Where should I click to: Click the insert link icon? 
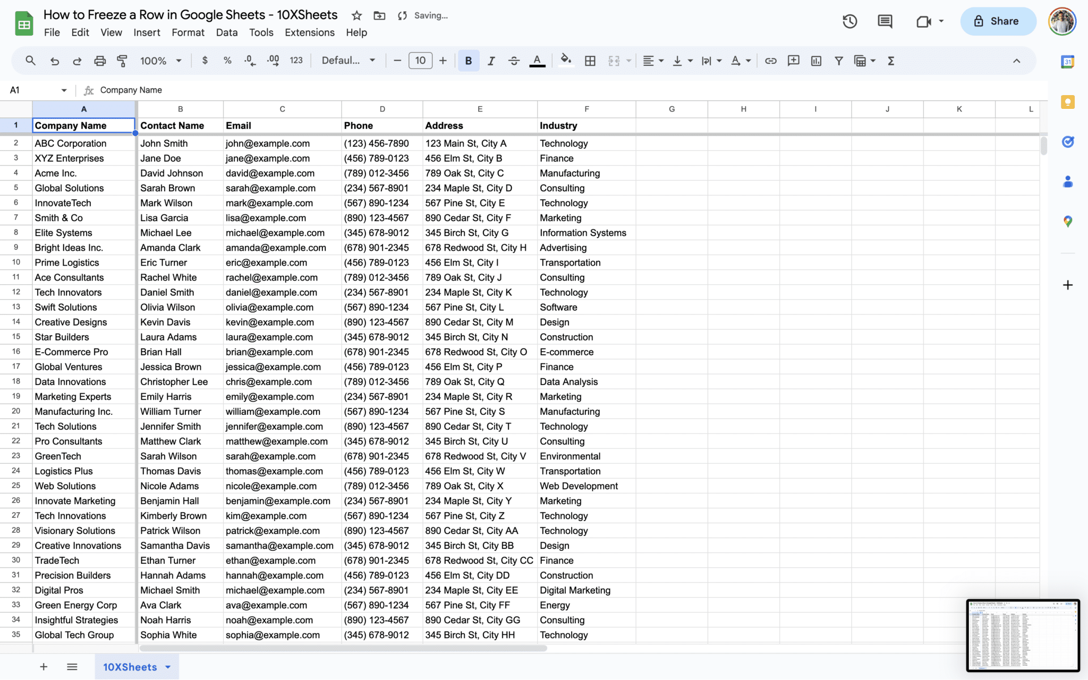[x=770, y=61]
